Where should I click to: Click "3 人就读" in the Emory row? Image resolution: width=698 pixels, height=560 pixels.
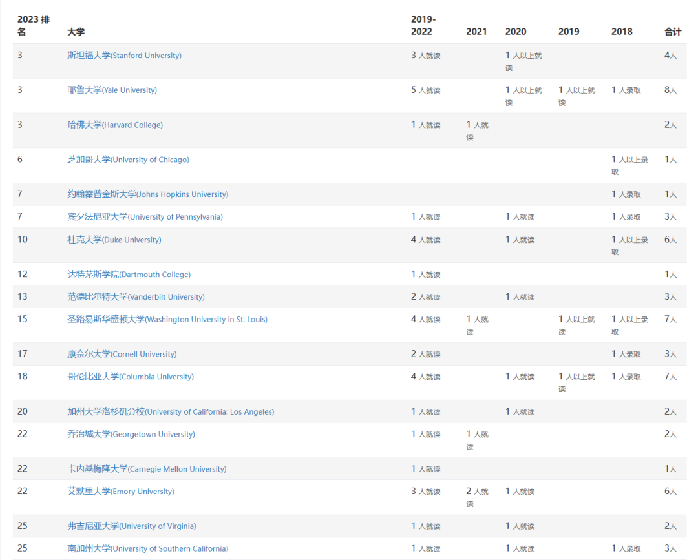coord(425,492)
